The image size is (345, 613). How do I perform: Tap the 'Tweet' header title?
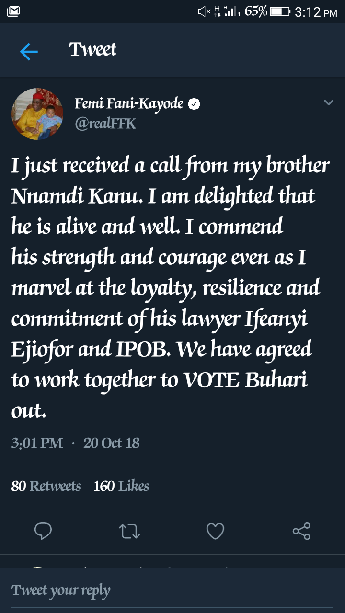92,50
